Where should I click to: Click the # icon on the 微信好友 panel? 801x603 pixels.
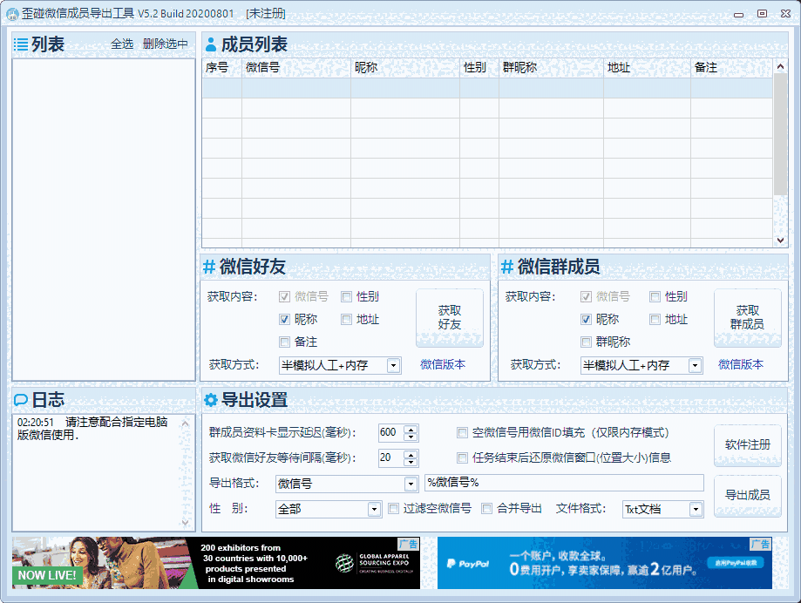point(208,265)
